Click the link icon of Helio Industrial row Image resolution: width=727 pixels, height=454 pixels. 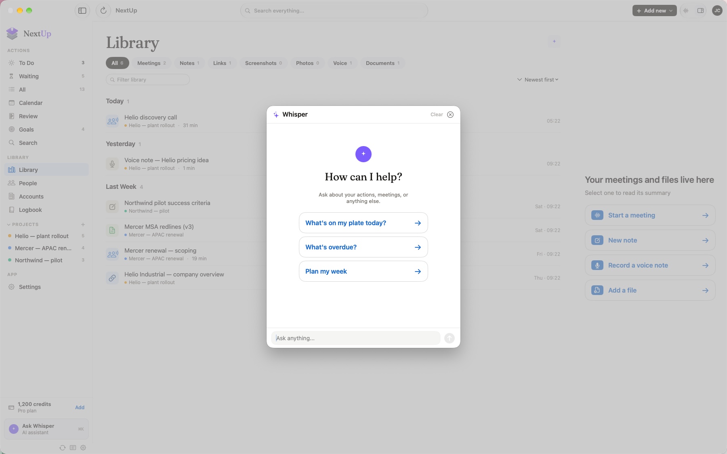click(112, 278)
